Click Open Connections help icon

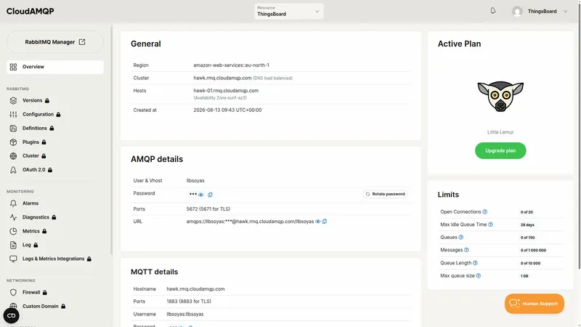pyautogui.click(x=485, y=211)
